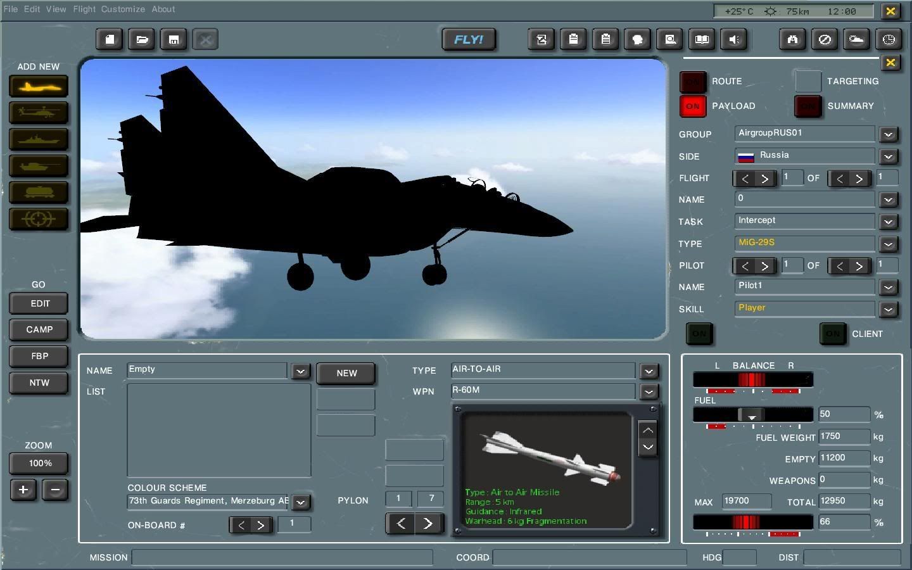Screen dimensions: 912x570
Task: Expand the weapon WPN R-60M dropdown
Action: click(649, 392)
